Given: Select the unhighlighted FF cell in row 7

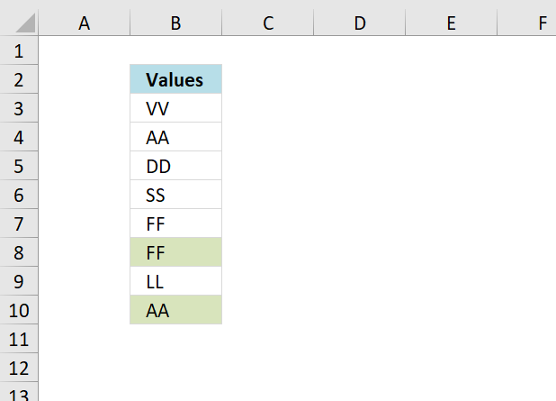Looking at the screenshot, I should 175,223.
